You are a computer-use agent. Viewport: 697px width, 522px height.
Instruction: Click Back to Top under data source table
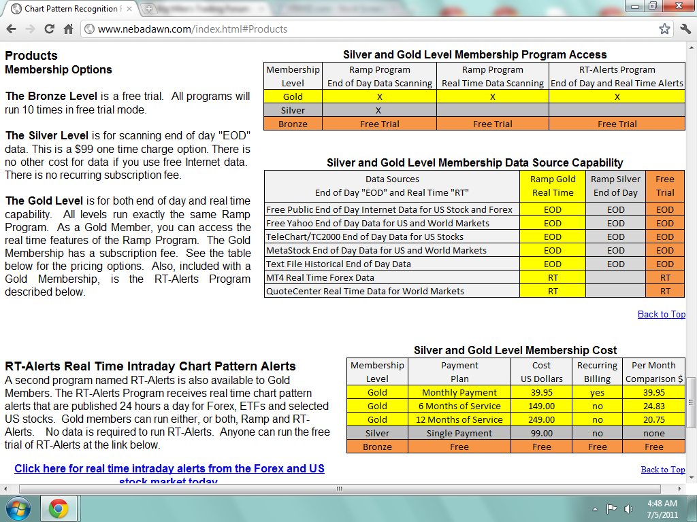coord(662,314)
